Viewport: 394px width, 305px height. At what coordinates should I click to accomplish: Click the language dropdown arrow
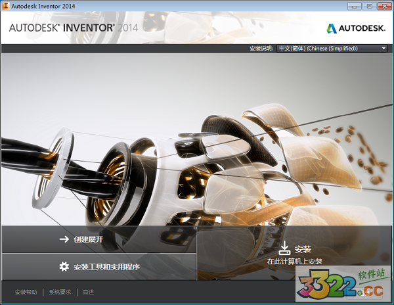[x=383, y=48]
